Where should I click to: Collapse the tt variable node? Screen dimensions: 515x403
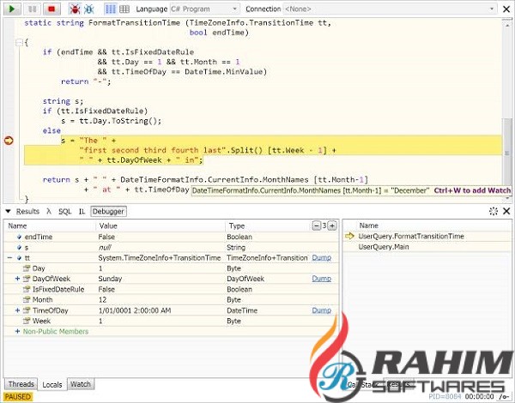coord(9,257)
